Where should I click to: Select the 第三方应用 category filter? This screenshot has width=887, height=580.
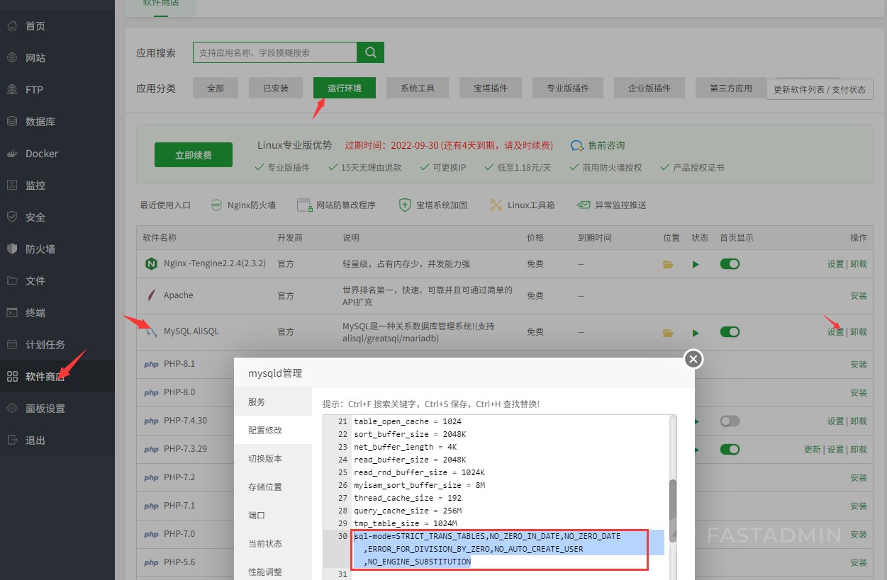pyautogui.click(x=731, y=89)
